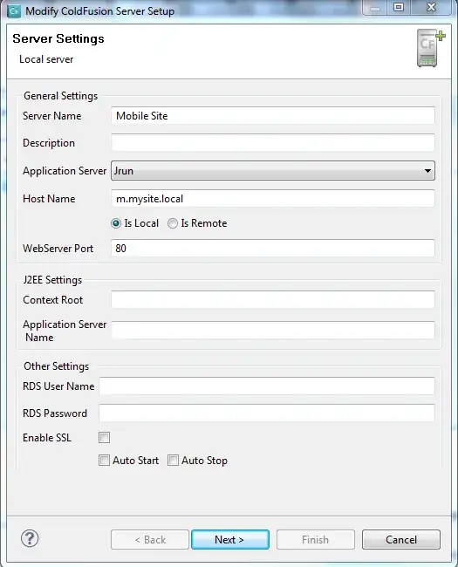Click the ColdFusion server icon in header
Screen dimensions: 458x567
pyautogui.click(x=430, y=49)
